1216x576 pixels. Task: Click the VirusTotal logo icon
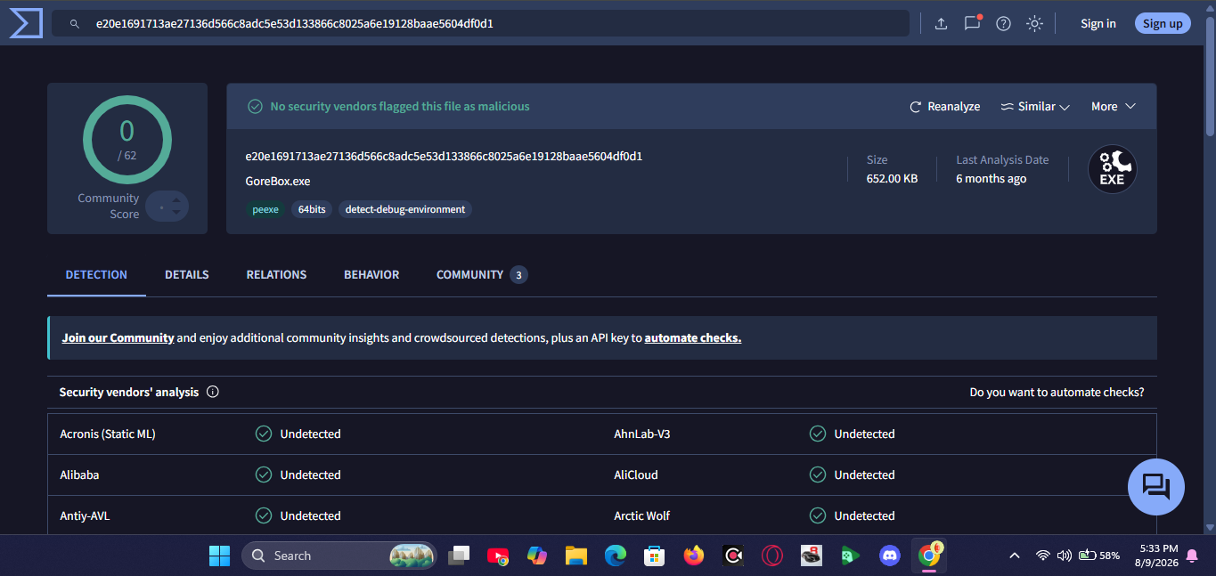click(26, 23)
